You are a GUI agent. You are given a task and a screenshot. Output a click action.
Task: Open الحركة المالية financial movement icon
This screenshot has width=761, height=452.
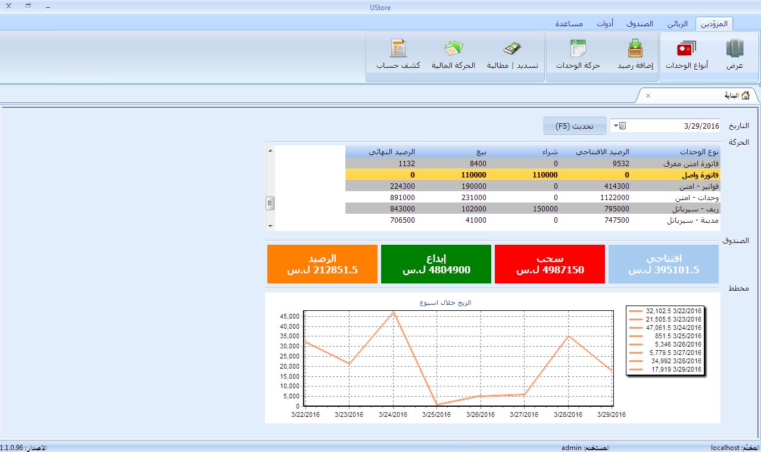pyautogui.click(x=453, y=55)
